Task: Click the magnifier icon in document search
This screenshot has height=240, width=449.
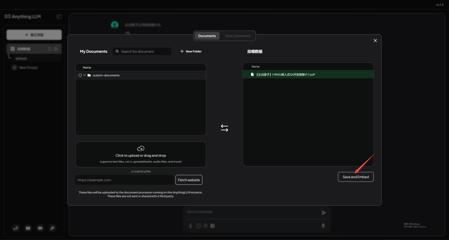Action: 117,51
